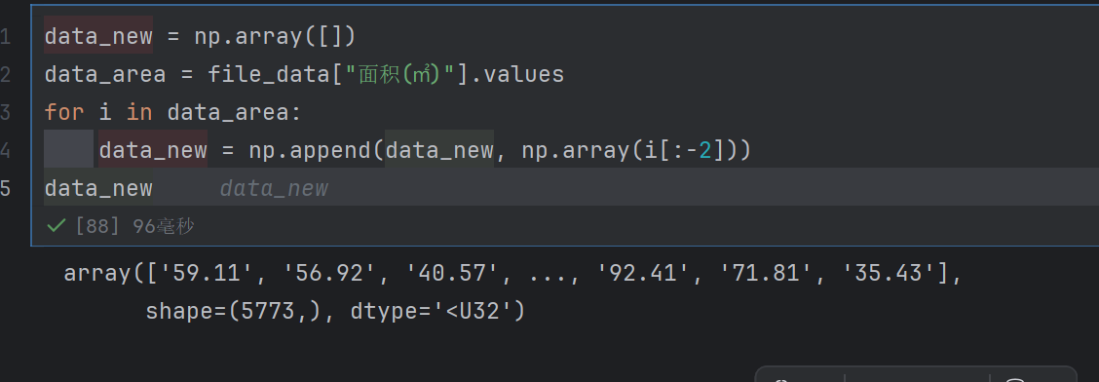The width and height of the screenshot is (1099, 382).
Task: Click "np.append" in the loop body
Action: [x=310, y=150]
